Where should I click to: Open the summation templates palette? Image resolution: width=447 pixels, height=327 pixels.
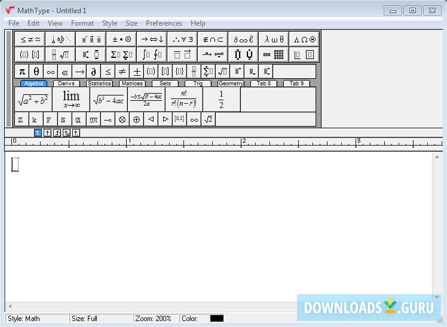coord(121,54)
